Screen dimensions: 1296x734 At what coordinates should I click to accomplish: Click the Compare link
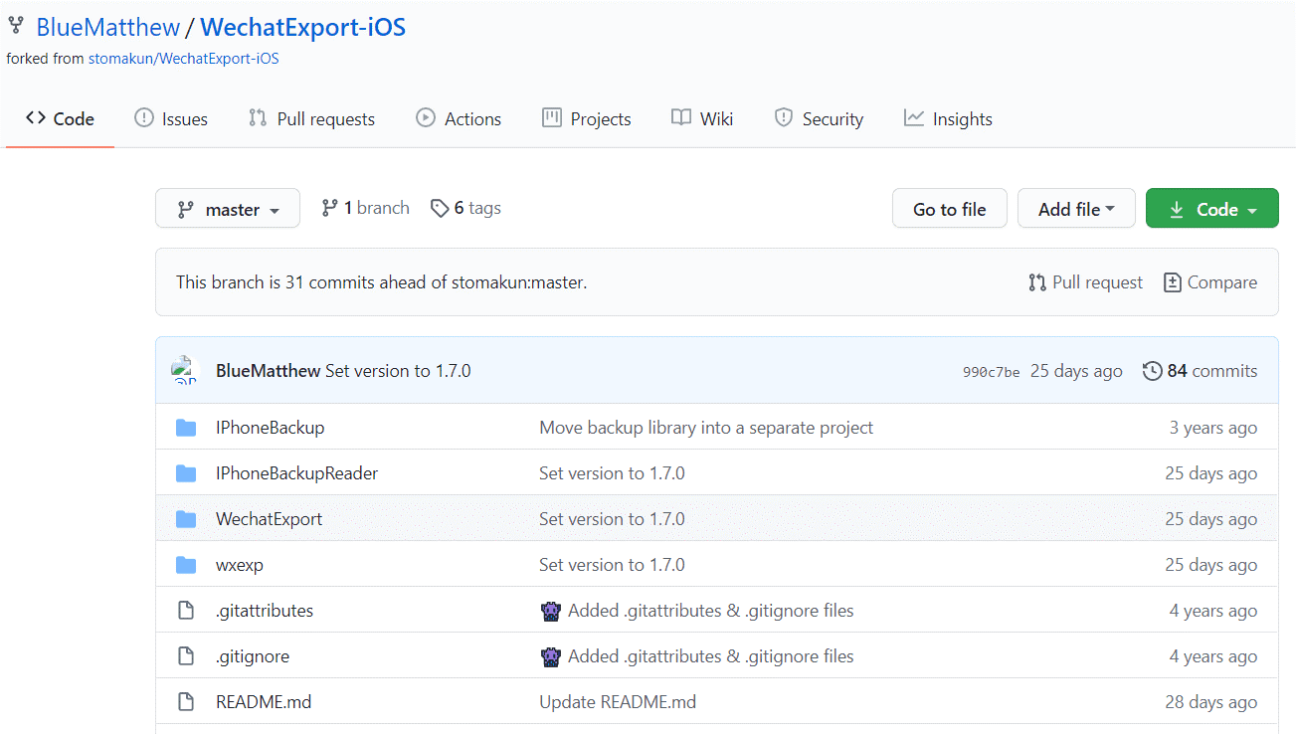coord(1209,282)
